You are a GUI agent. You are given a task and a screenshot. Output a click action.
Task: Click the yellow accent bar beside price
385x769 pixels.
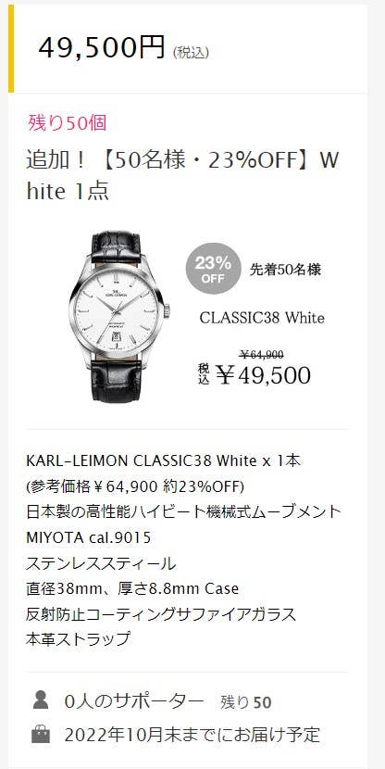click(11, 48)
